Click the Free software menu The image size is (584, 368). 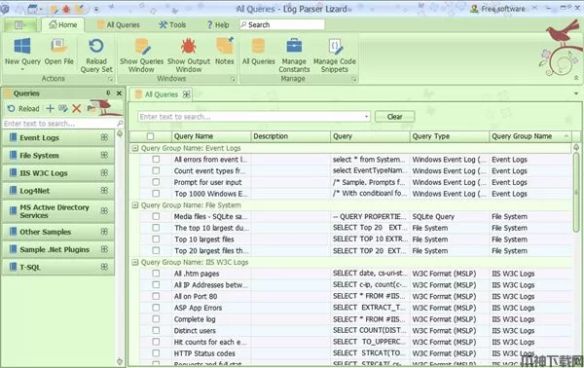pyautogui.click(x=498, y=9)
